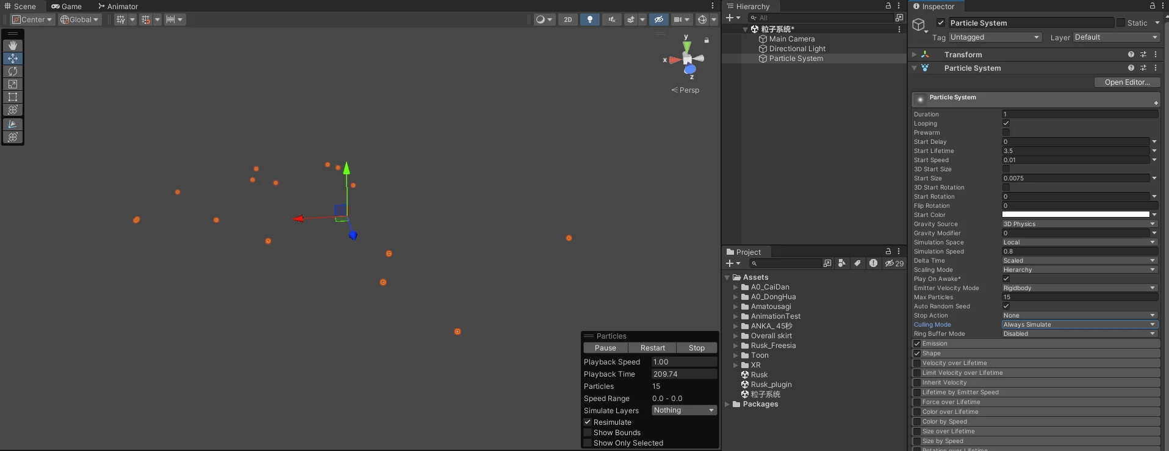
Task: Open the Simulate Layers dropdown
Action: tap(683, 410)
